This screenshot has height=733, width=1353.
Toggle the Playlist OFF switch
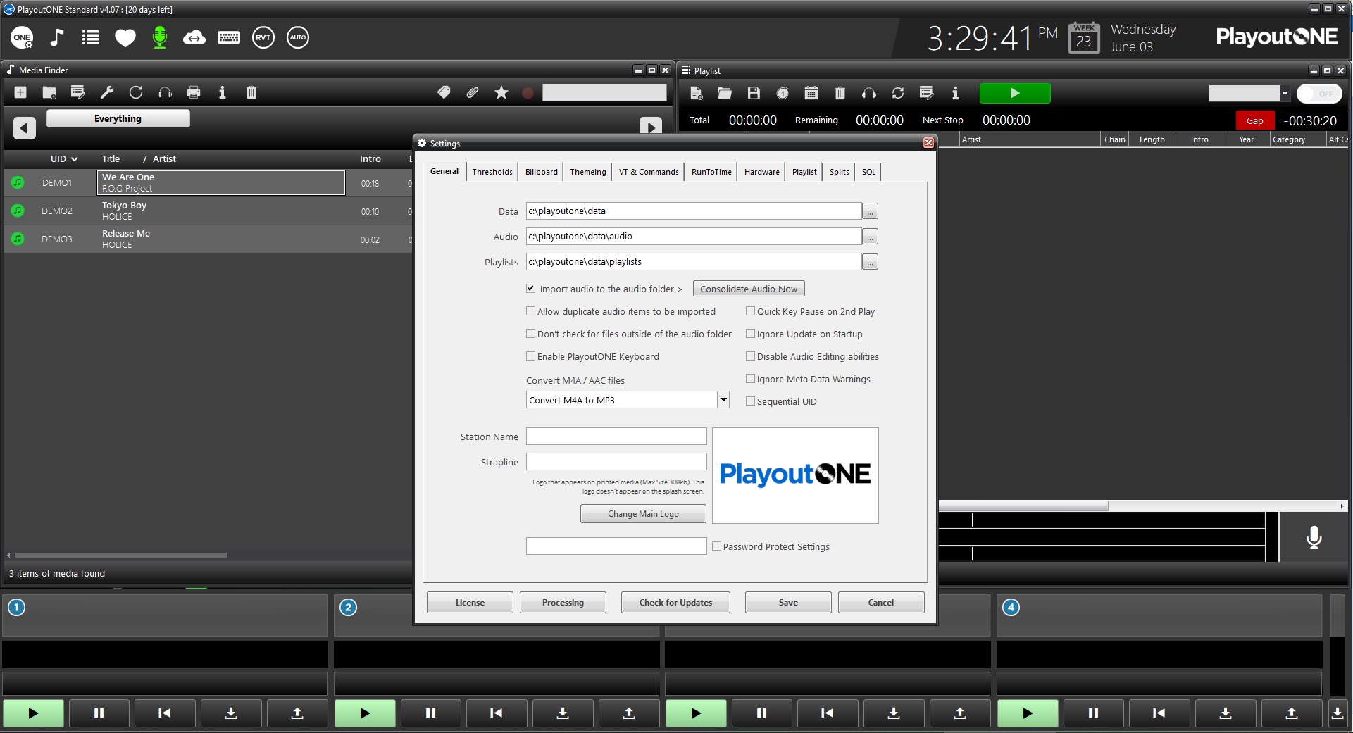click(x=1319, y=94)
